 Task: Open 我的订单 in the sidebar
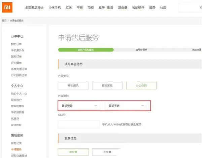(16, 44)
